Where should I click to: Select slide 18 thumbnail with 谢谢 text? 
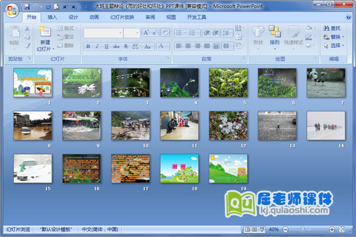179,167
